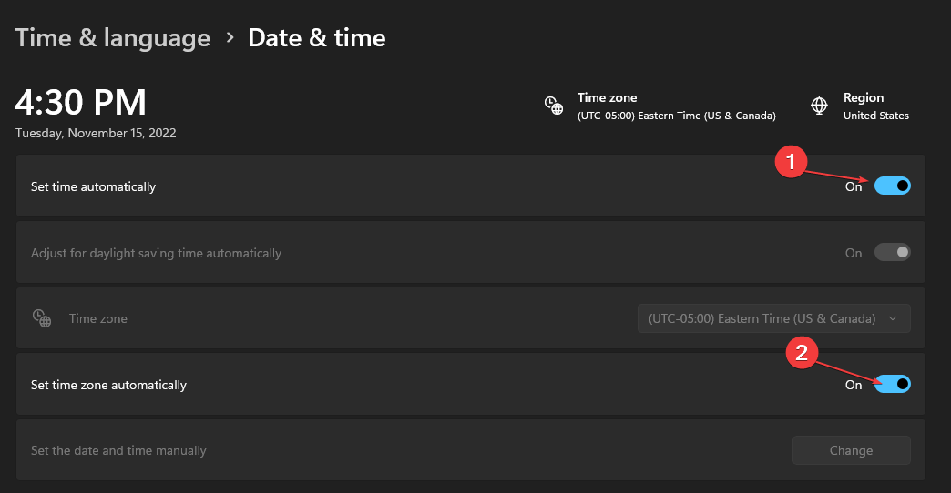951x493 pixels.
Task: Click Change to set date manually
Action: [x=851, y=450]
